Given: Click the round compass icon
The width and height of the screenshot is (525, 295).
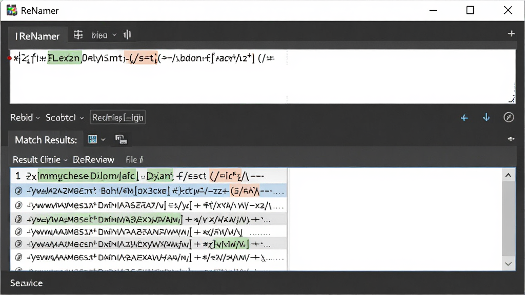Looking at the screenshot, I should pyautogui.click(x=509, y=117).
